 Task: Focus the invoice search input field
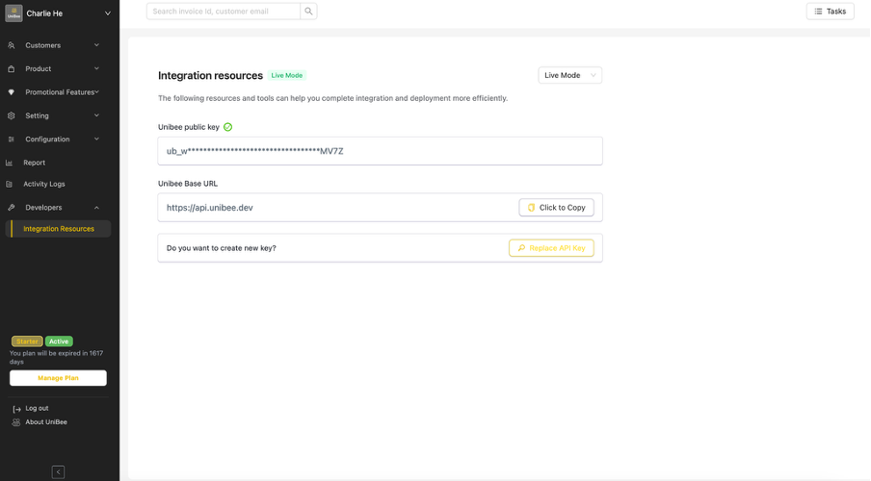click(224, 12)
